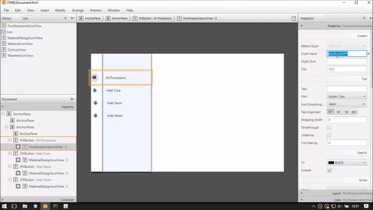Open the Modify menu
The height and width of the screenshot is (210, 373).
[60, 10]
